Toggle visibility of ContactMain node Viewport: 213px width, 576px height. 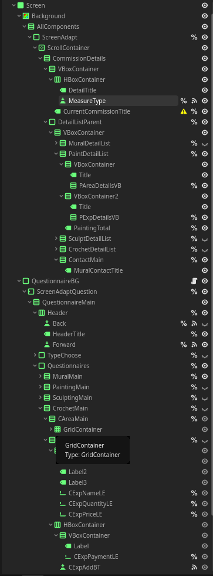205,260
